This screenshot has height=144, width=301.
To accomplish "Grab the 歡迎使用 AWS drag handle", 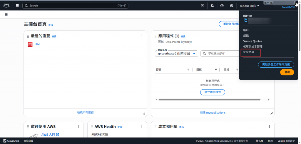I will [x=28, y=127].
